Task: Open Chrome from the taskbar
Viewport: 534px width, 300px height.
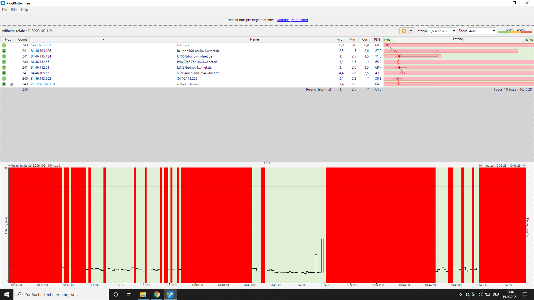Action: (157, 294)
